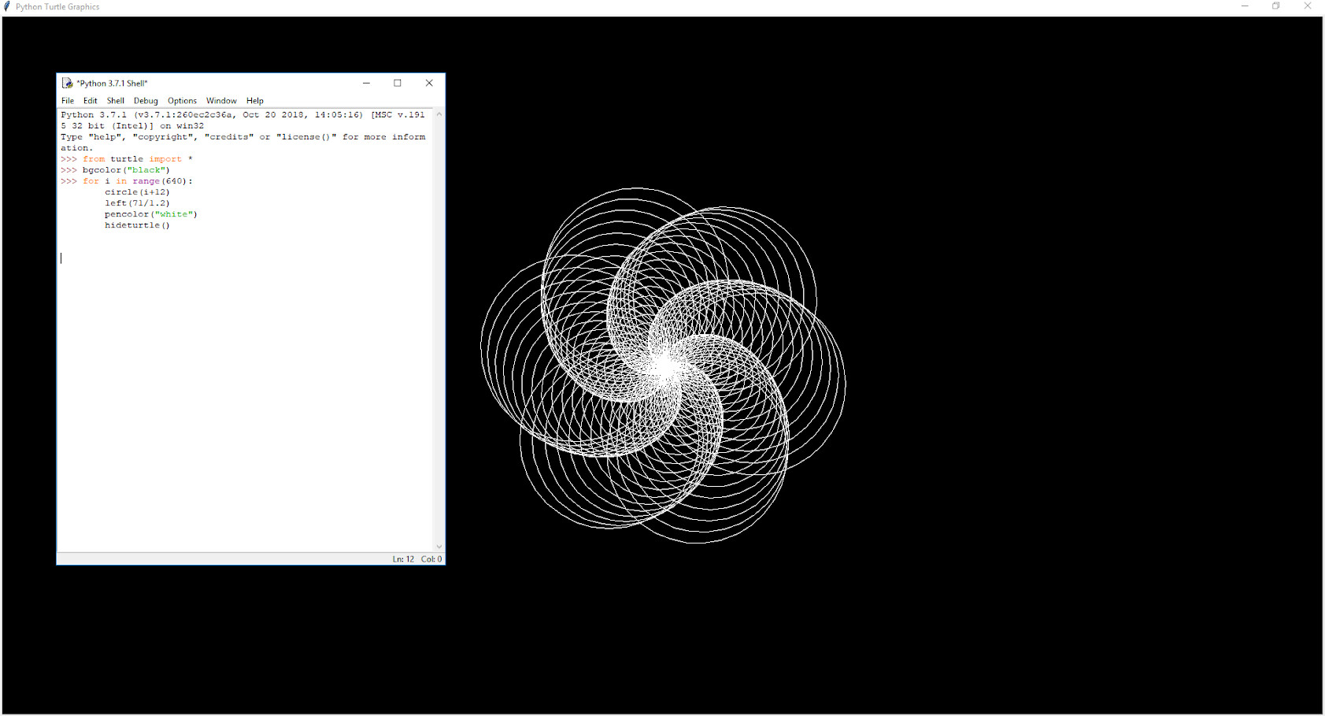1325x716 pixels.
Task: Click the Python Turtle Graphics title bar icon
Action: click(x=6, y=6)
